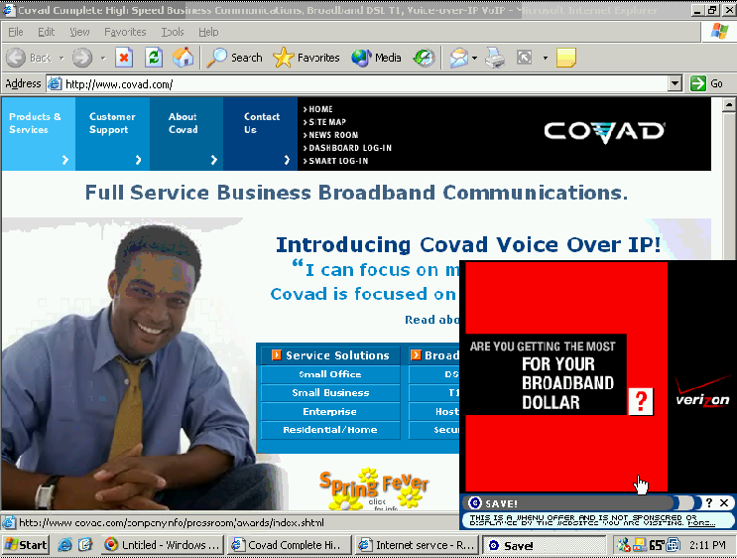Image resolution: width=737 pixels, height=558 pixels.
Task: Switch to Covad Complete Hi.. taskbar item
Action: pos(290,545)
